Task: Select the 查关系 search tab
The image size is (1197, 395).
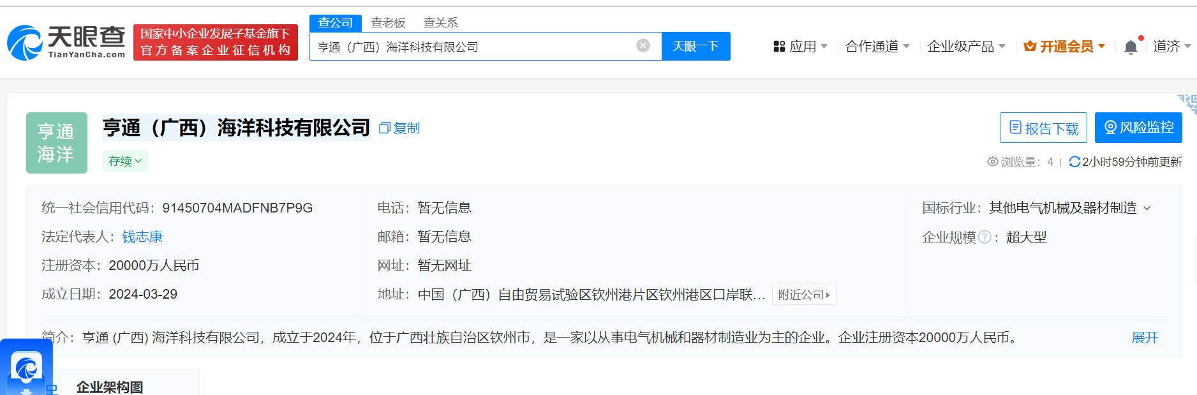Action: pos(440,23)
